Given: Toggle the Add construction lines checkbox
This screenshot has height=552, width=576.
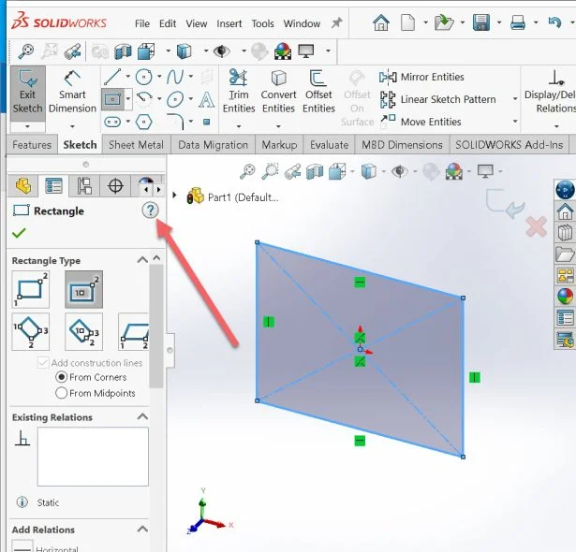Looking at the screenshot, I should click(43, 363).
